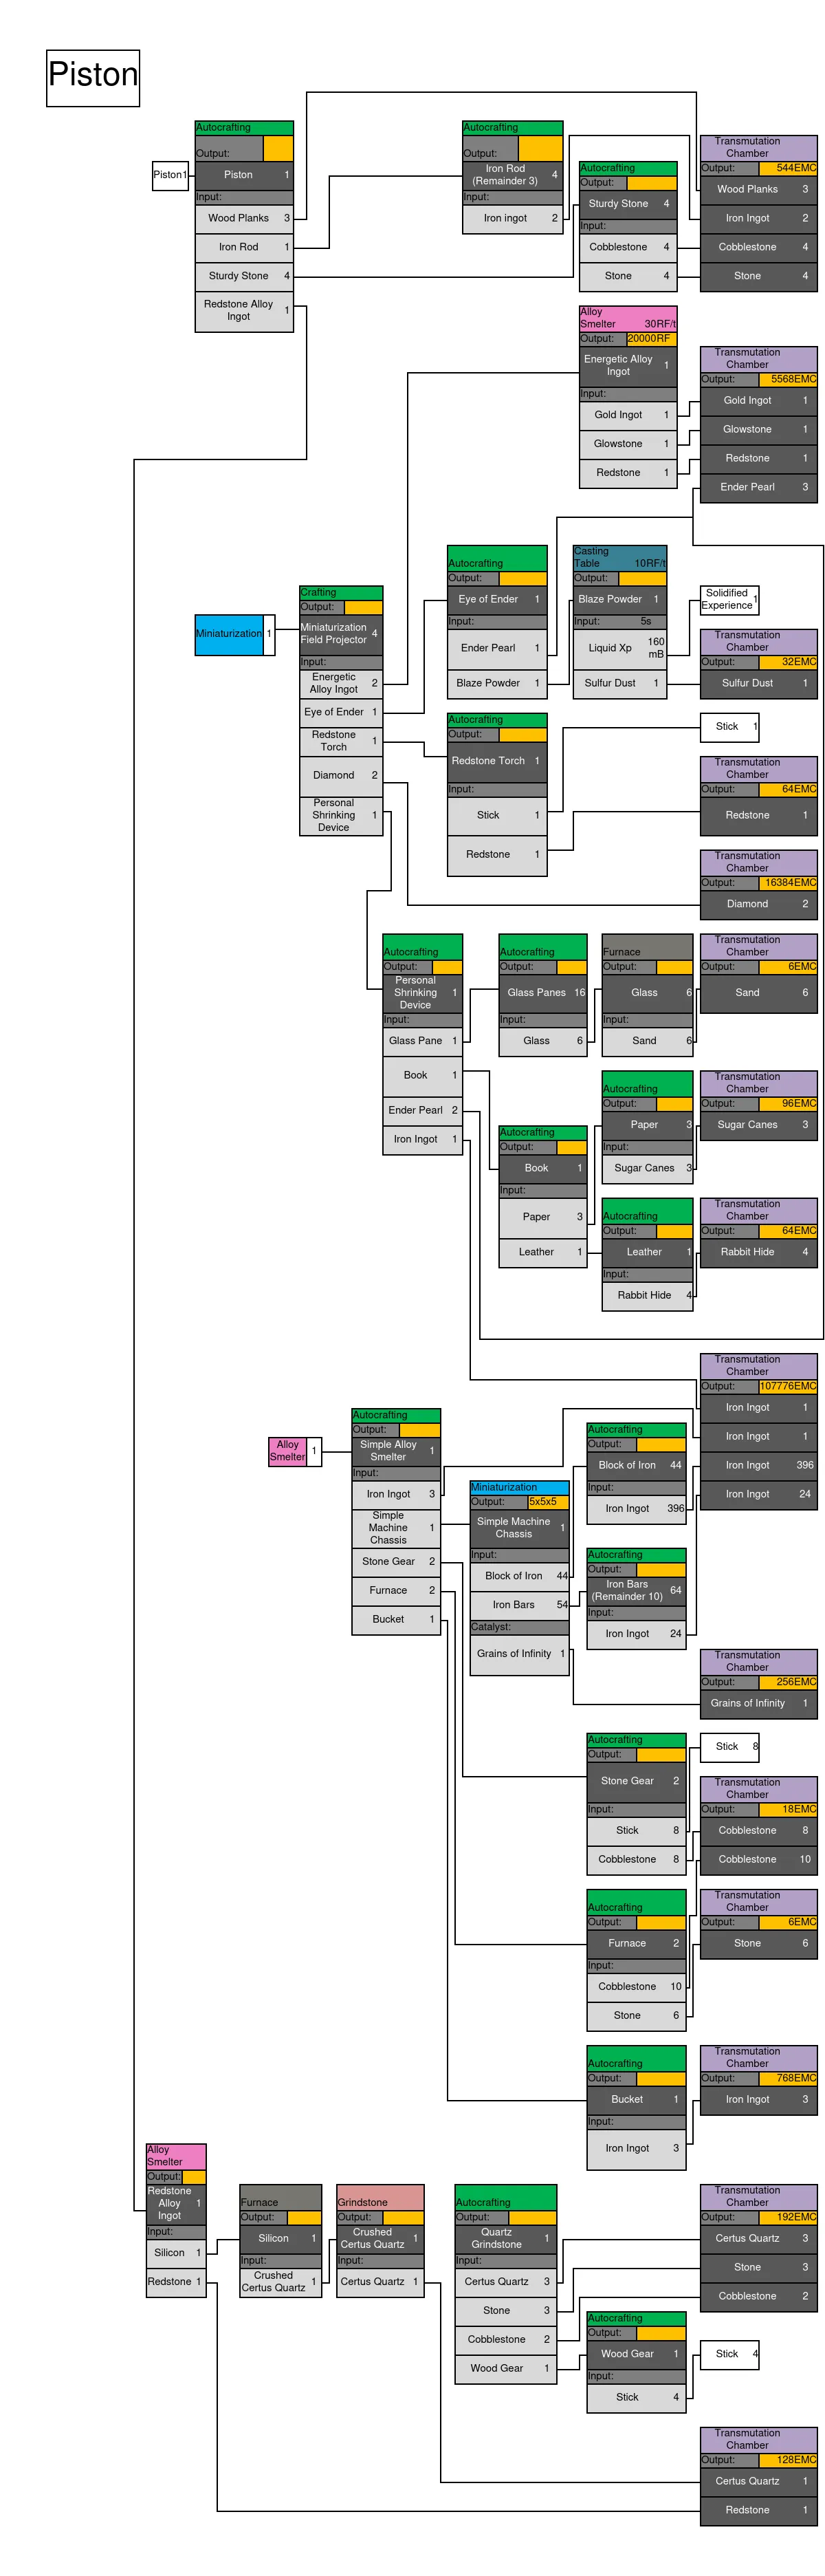
Task: Click the Liquid Xp input cell
Action: (619, 648)
